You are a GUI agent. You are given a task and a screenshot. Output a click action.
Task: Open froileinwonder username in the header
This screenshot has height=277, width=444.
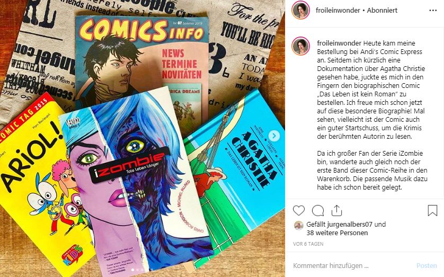tap(338, 10)
